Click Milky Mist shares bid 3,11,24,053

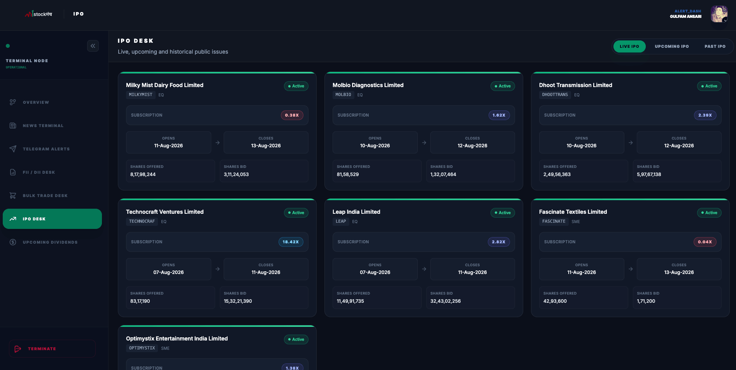(x=236, y=175)
